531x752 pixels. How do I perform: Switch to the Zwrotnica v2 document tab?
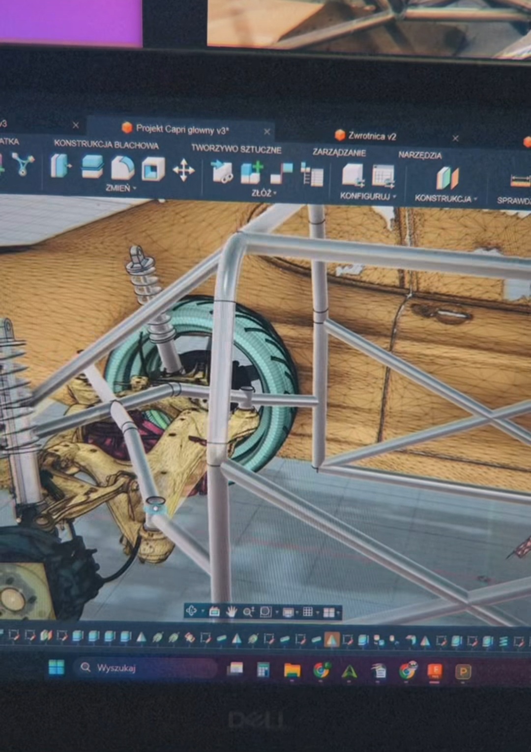[372, 136]
